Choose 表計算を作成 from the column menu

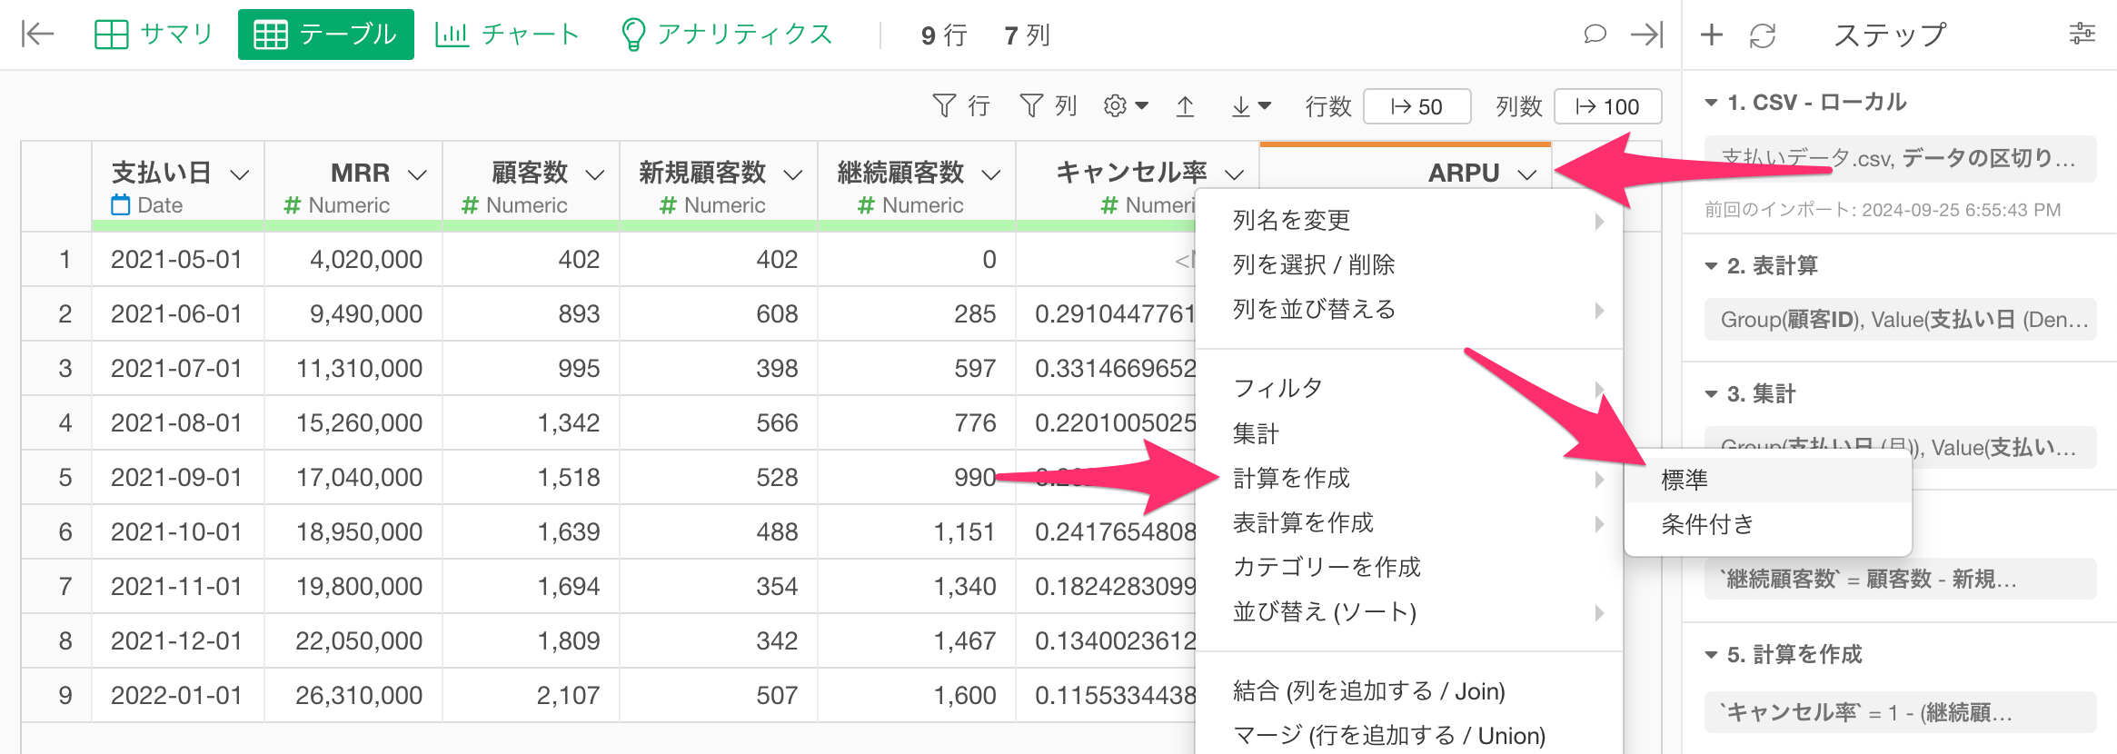[x=1409, y=522]
